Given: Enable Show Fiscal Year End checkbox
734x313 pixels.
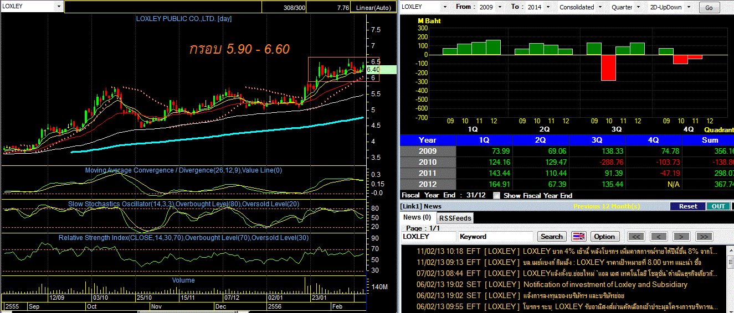Looking at the screenshot, I should (496, 195).
